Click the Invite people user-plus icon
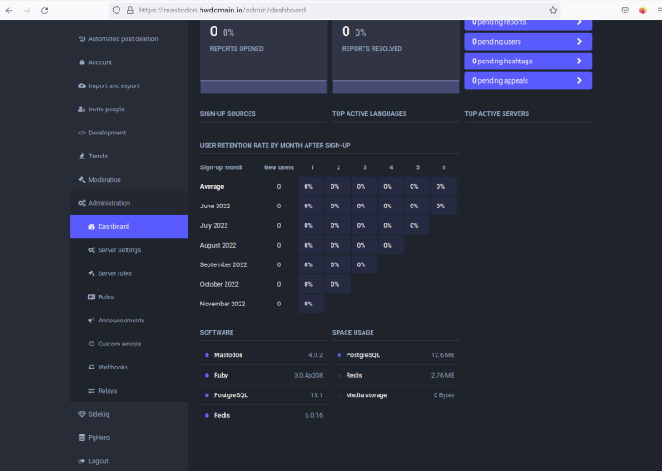 coord(82,110)
